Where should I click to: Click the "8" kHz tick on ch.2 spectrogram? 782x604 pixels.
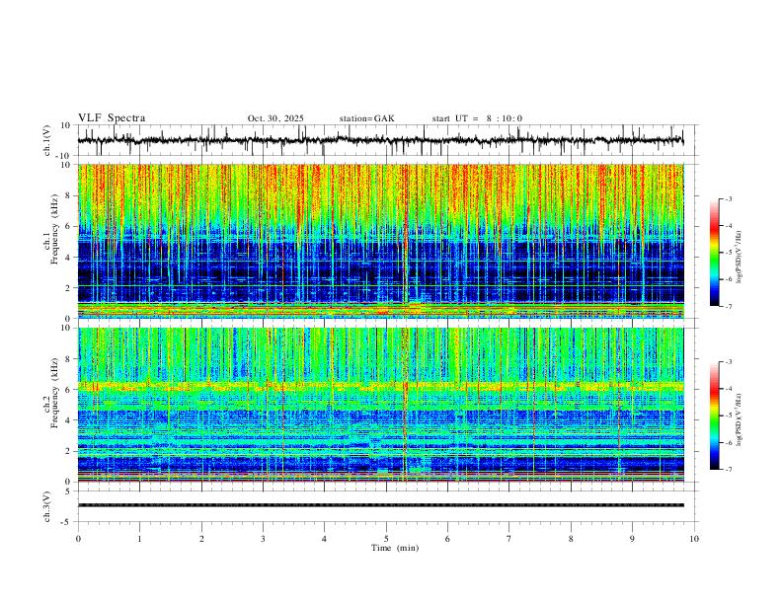pos(67,359)
